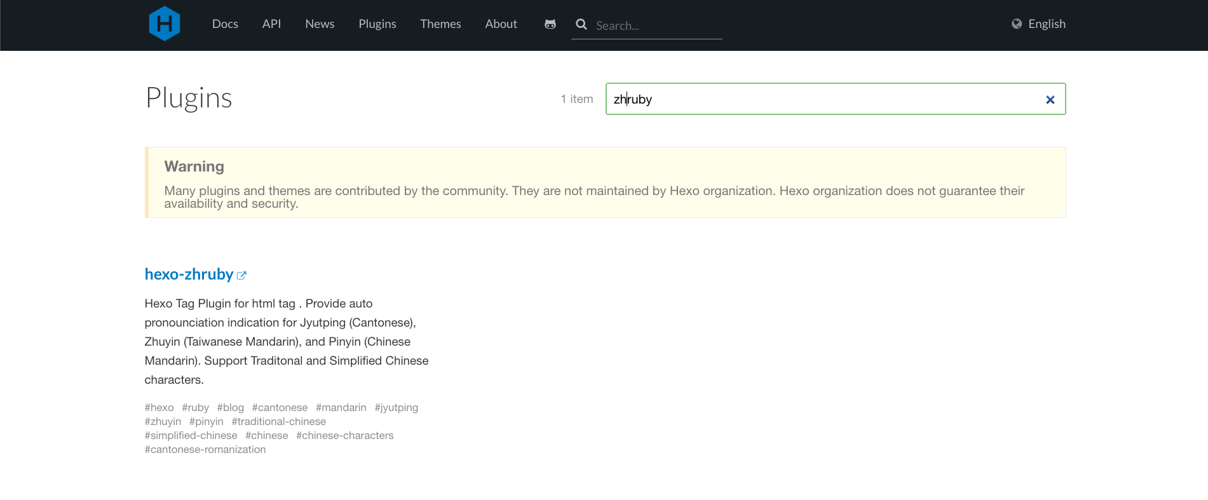Filter by the #cantonese tag
Screen dimensions: 1208x500
280,408
